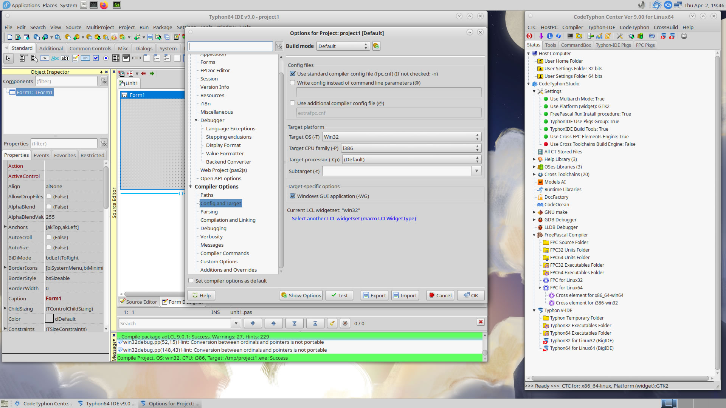Enable Set compiler options as default
The width and height of the screenshot is (726, 408).
click(191, 281)
